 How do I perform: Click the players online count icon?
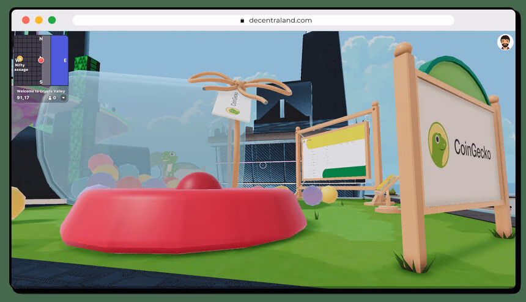tap(51, 98)
